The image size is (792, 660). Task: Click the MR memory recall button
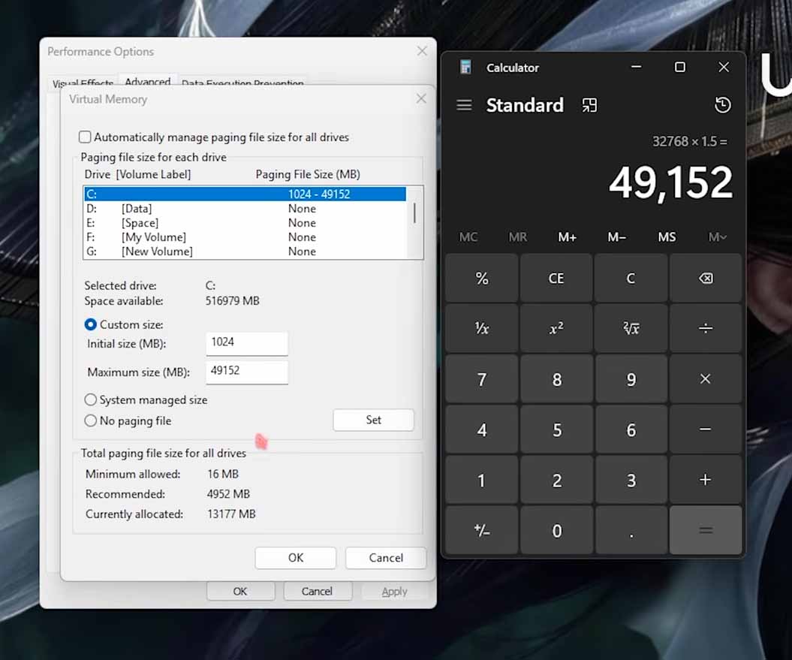click(518, 237)
